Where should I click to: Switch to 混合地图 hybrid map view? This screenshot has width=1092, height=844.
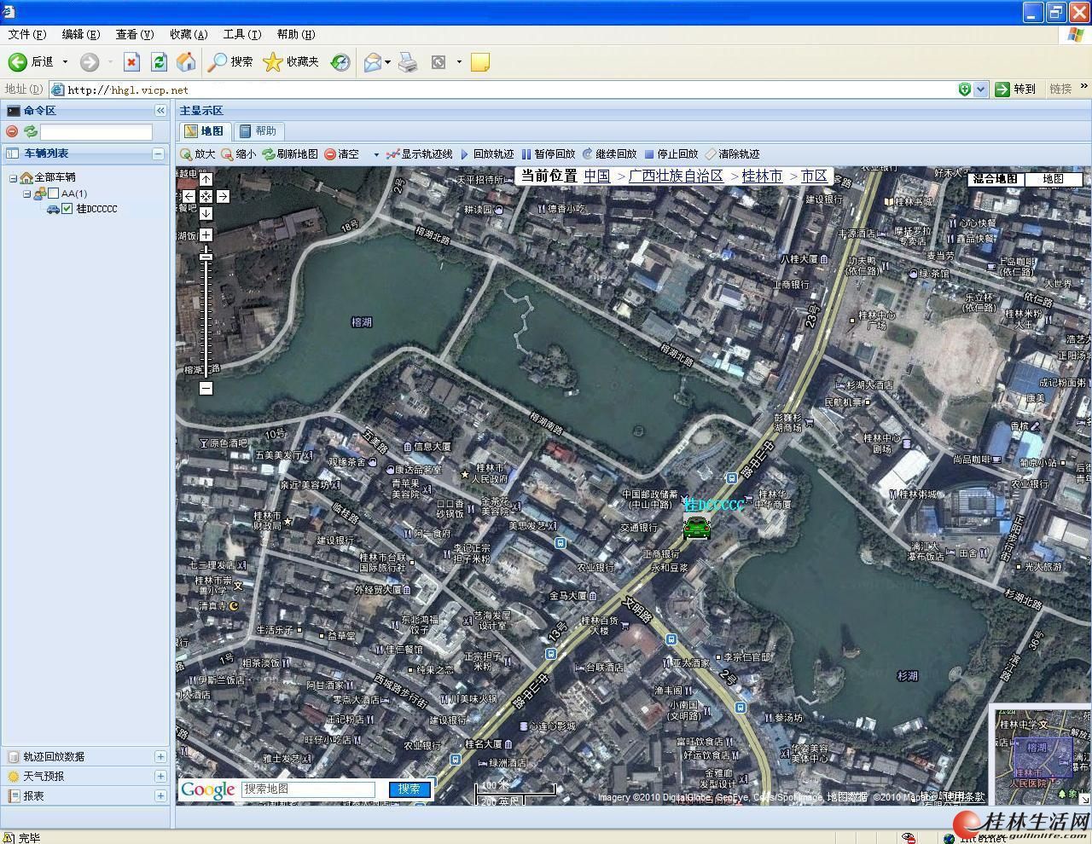coord(996,179)
